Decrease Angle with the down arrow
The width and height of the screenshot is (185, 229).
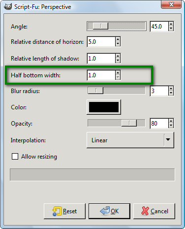click(171, 29)
